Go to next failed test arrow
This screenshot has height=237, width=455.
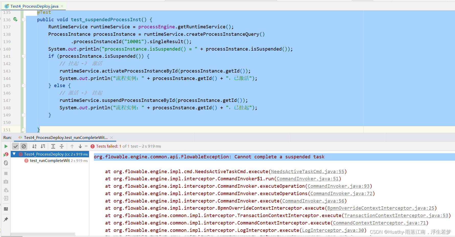[x=80, y=146]
